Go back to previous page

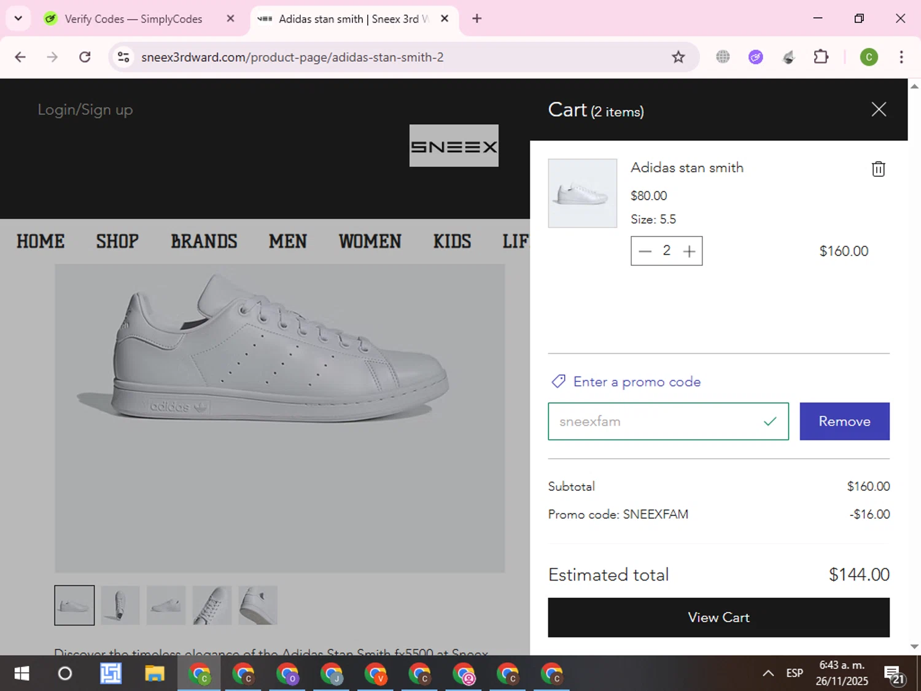coord(20,57)
